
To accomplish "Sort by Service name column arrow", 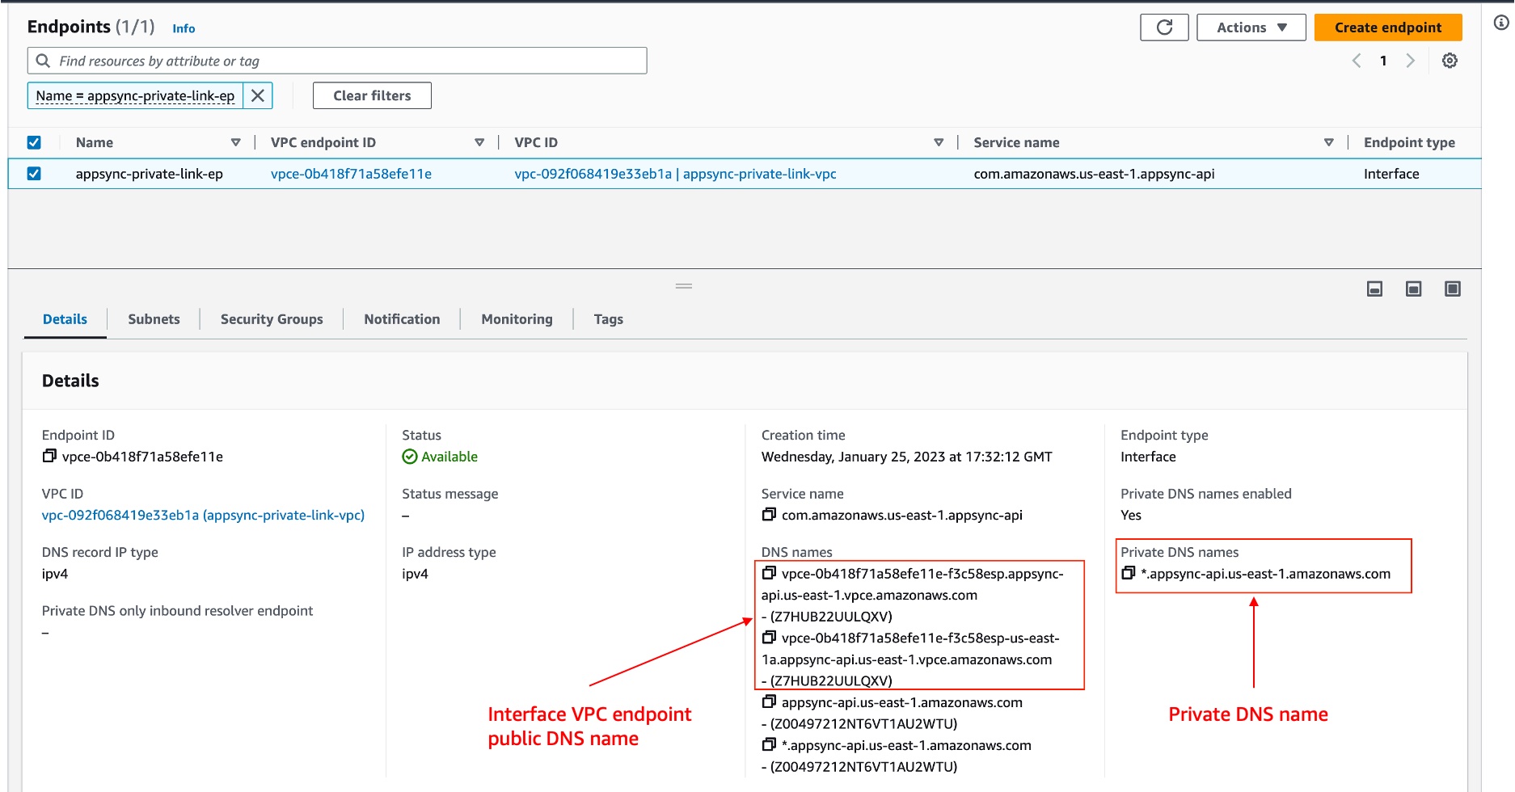I will click(x=1328, y=142).
